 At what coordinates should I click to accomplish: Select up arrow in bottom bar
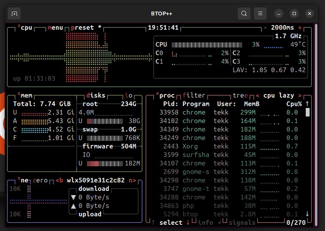click(153, 223)
